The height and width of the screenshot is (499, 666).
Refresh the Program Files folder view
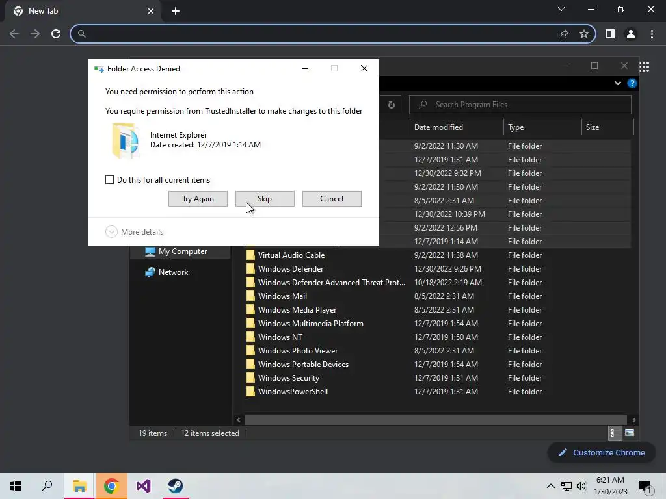click(x=391, y=105)
